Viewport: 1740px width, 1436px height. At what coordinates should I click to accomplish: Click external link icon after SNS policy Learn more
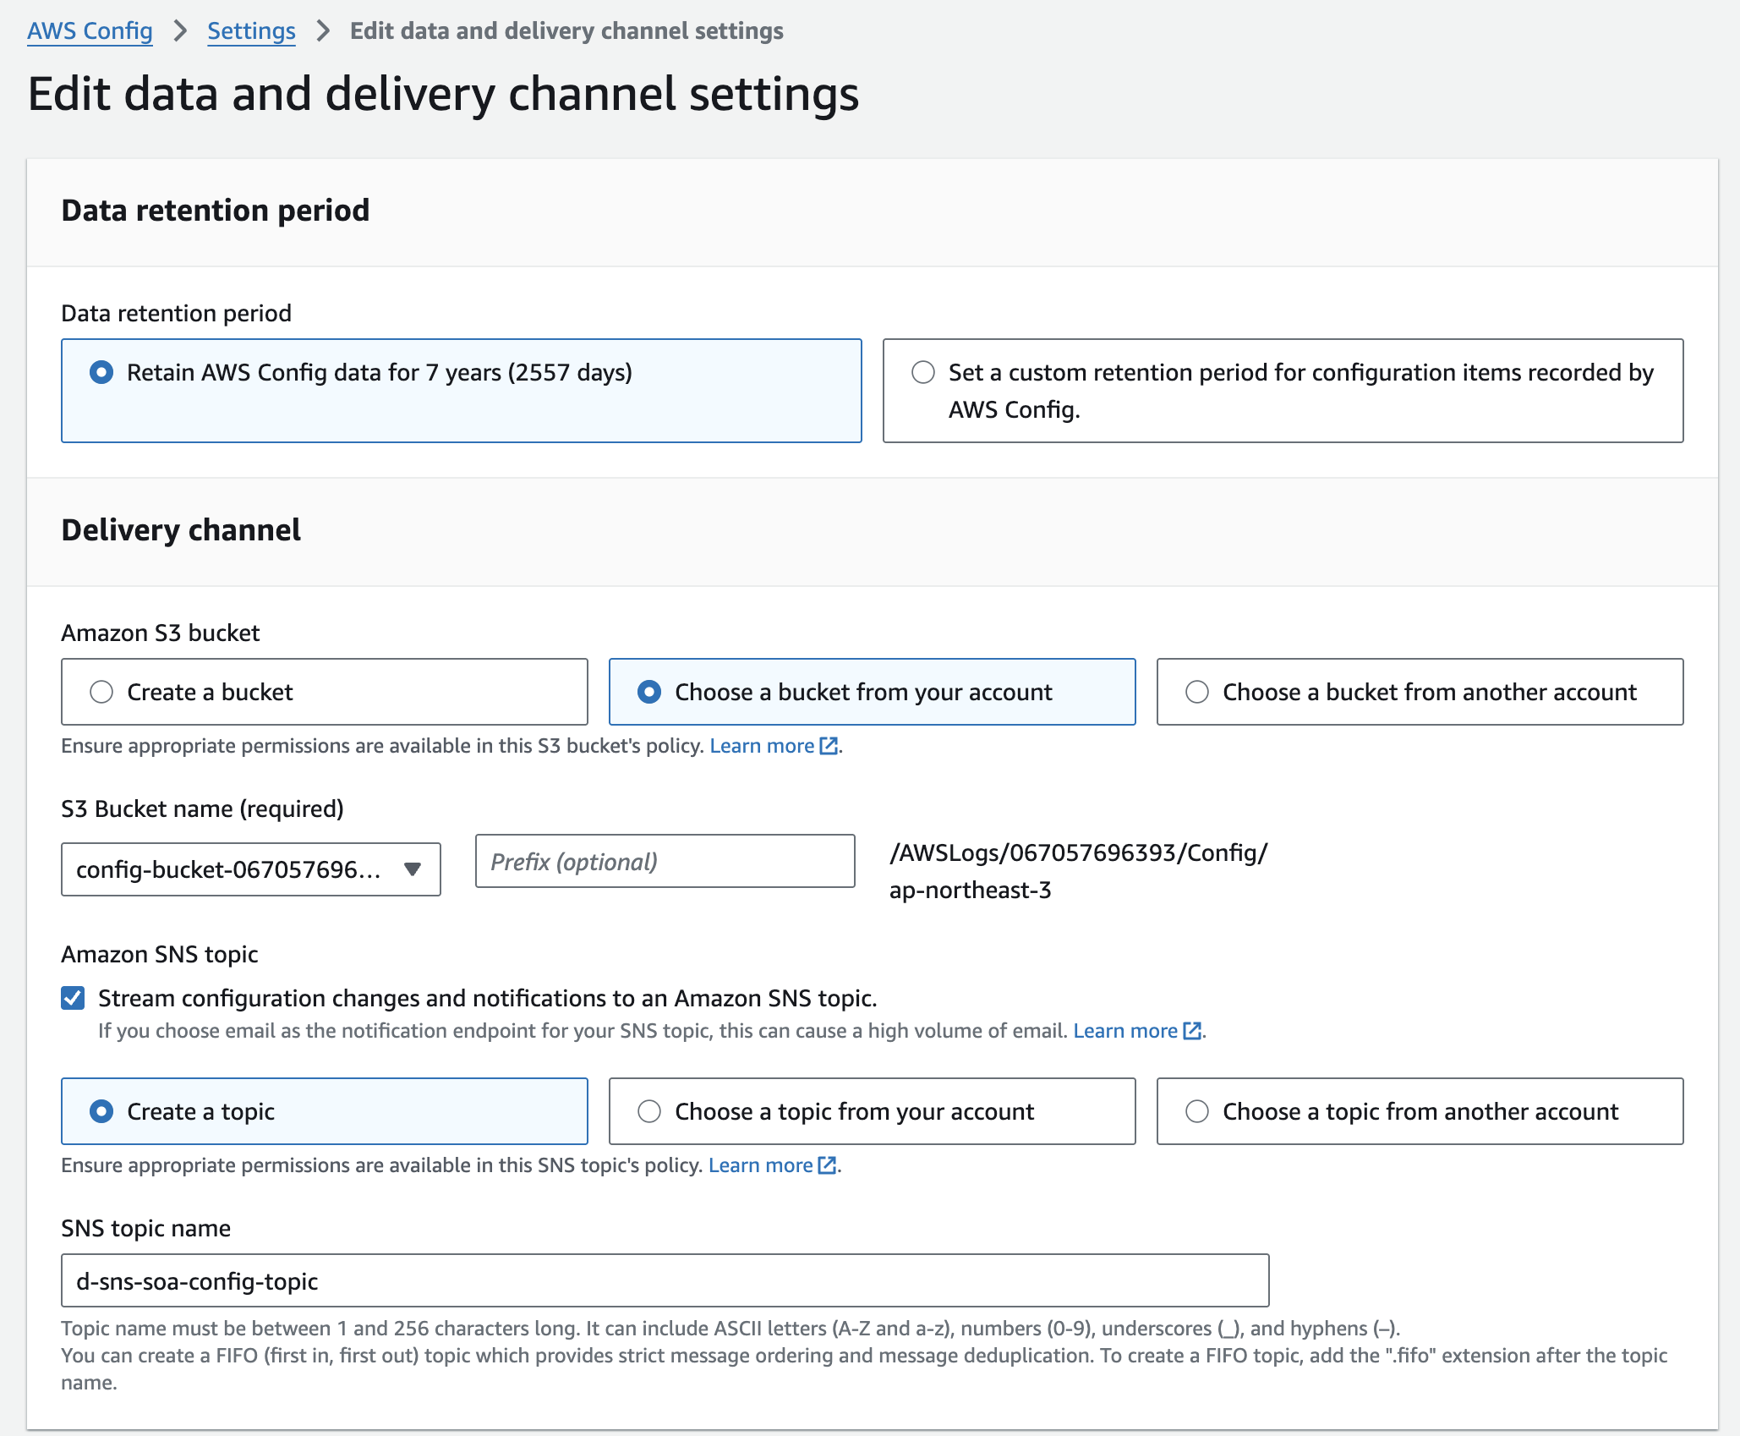point(827,1165)
